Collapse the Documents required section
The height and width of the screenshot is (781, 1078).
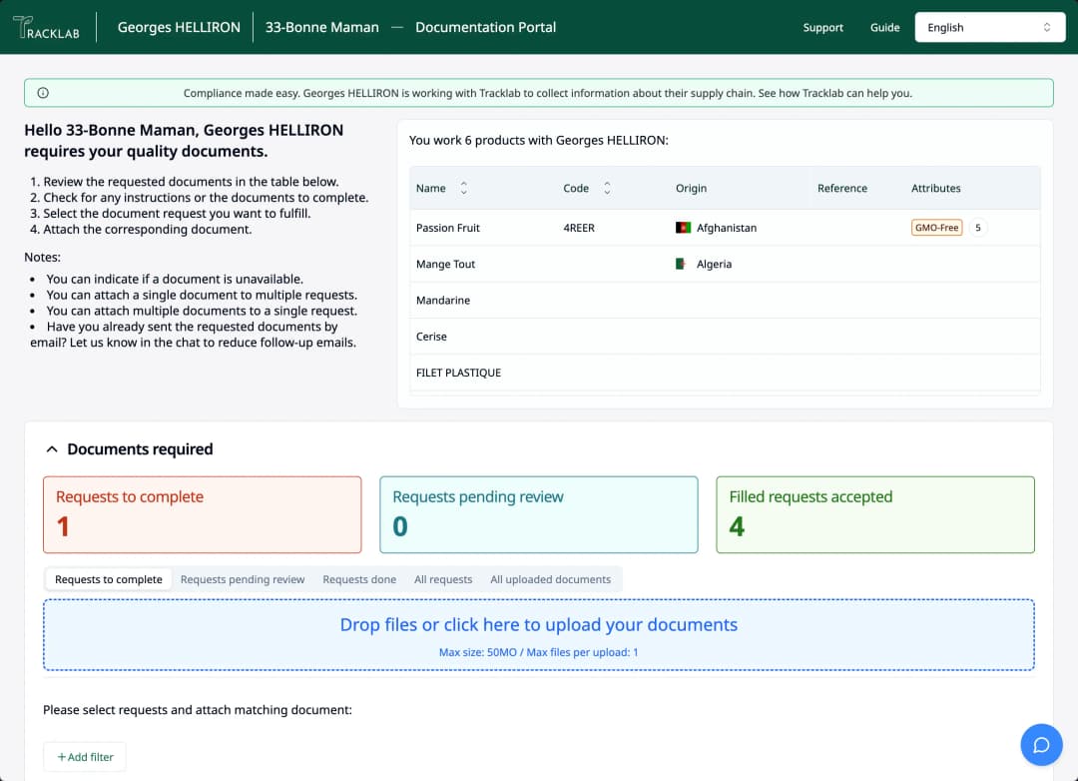pyautogui.click(x=52, y=449)
